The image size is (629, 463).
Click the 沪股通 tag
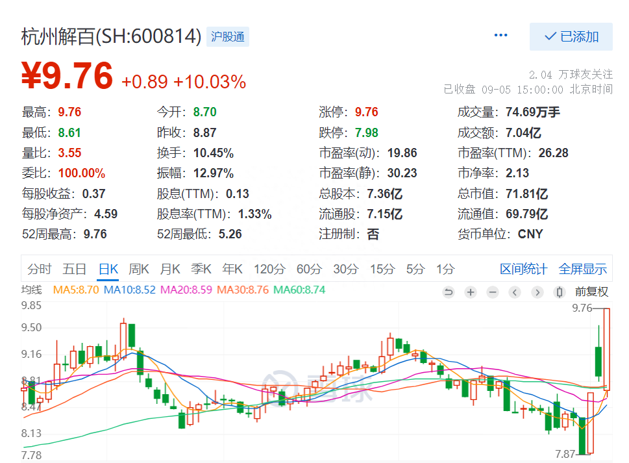[227, 37]
